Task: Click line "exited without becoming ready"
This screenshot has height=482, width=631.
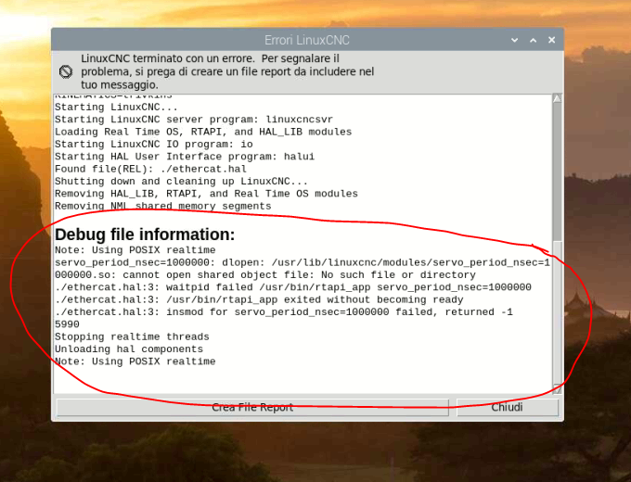Action: pos(259,300)
